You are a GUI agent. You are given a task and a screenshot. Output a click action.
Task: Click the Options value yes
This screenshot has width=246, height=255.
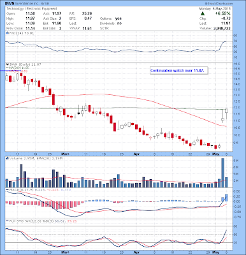click(x=119, y=18)
